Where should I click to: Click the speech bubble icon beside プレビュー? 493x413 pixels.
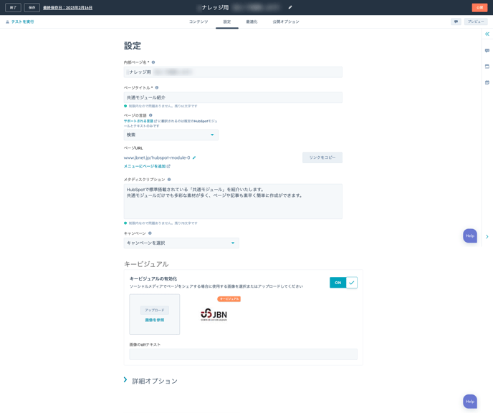click(456, 21)
